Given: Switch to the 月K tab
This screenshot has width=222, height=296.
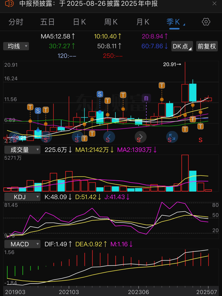Looking at the screenshot, I should (x=143, y=22).
